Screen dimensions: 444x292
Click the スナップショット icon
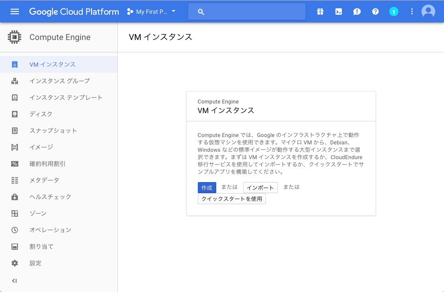tap(14, 131)
